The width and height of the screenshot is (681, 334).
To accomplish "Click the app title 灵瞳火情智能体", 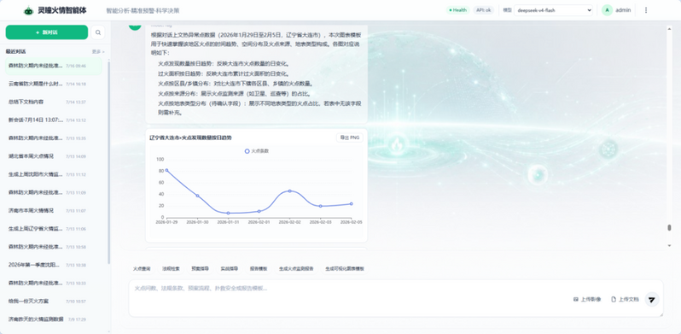I will click(62, 10).
